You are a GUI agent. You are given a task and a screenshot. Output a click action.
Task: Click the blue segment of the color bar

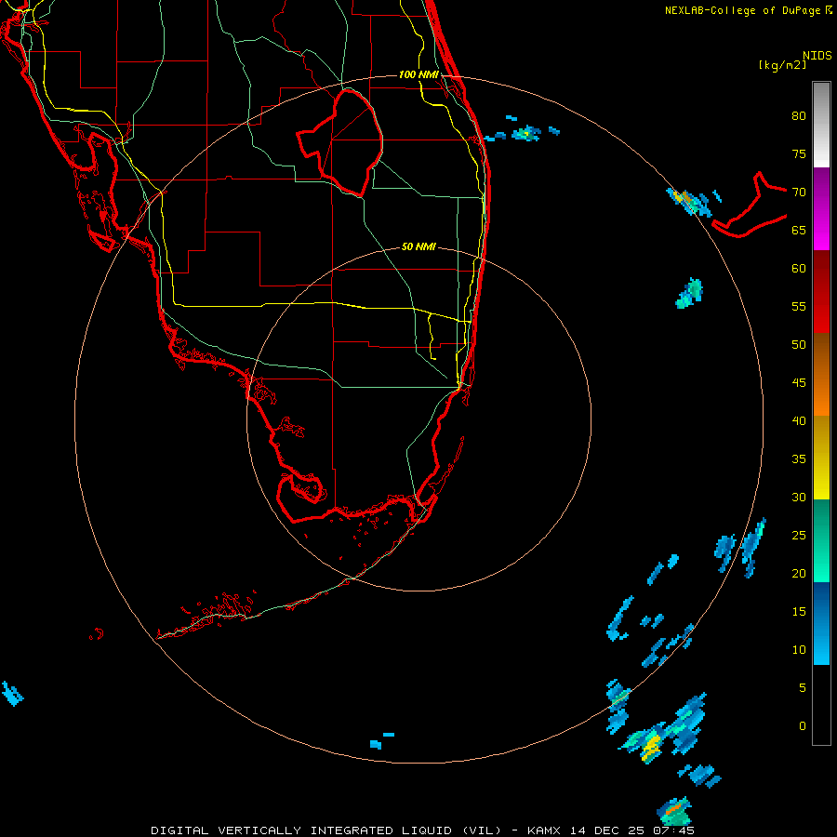coord(821,623)
